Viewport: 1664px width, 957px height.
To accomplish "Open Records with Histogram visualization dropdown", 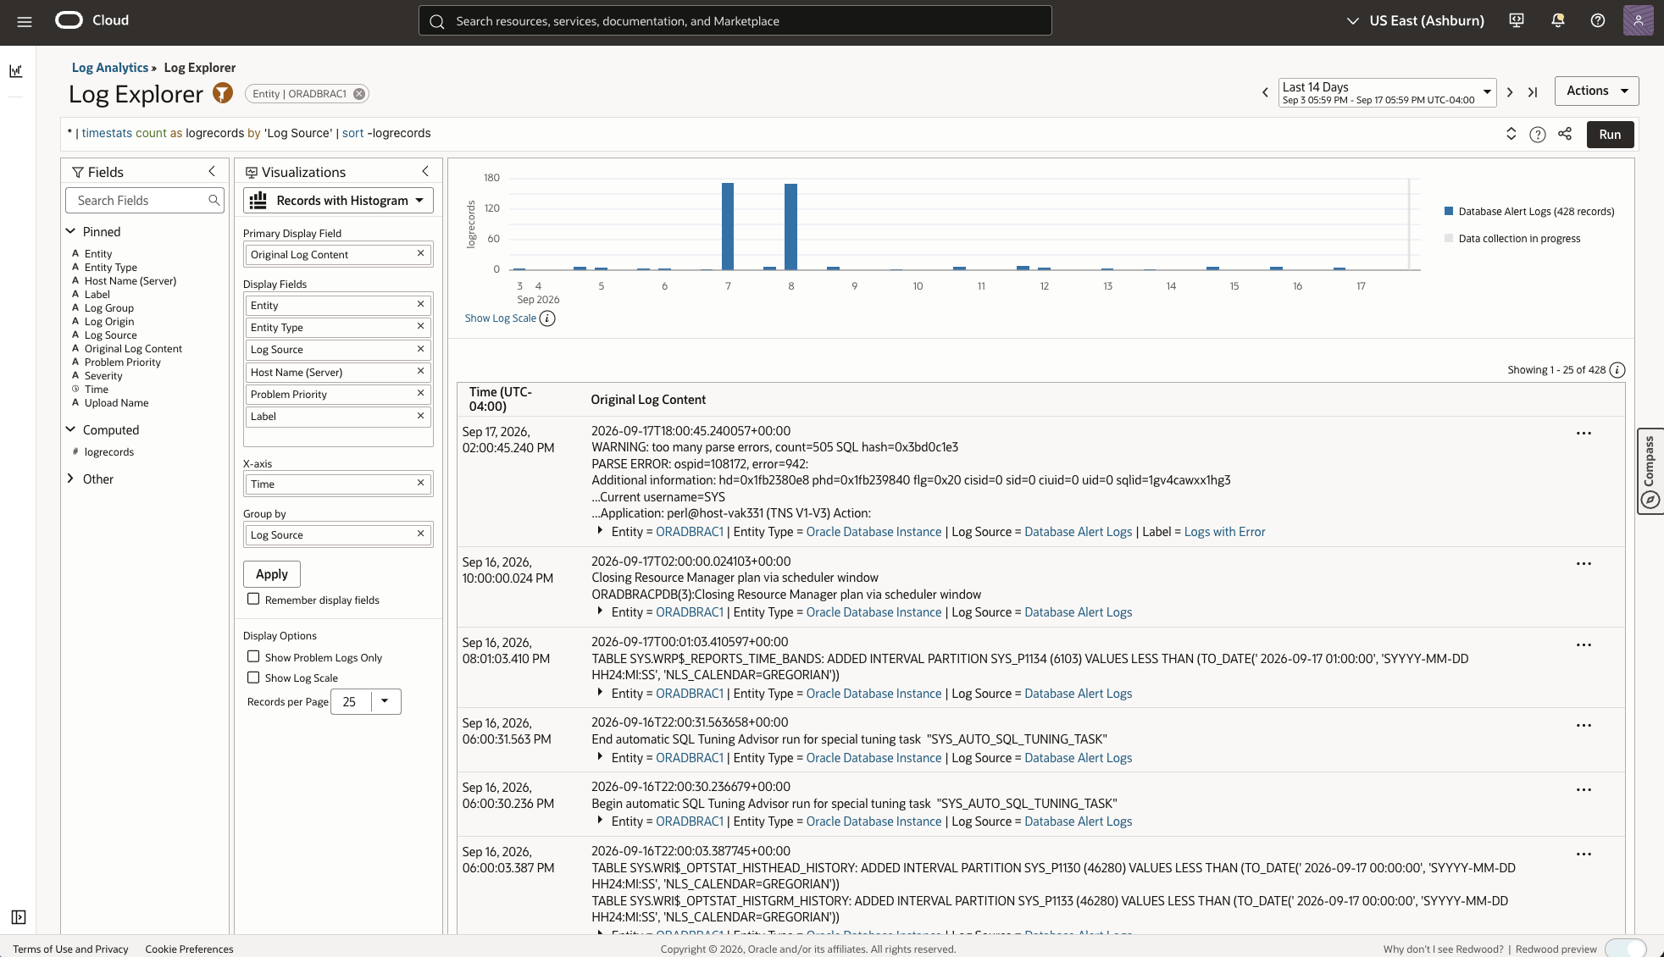I will click(x=338, y=201).
